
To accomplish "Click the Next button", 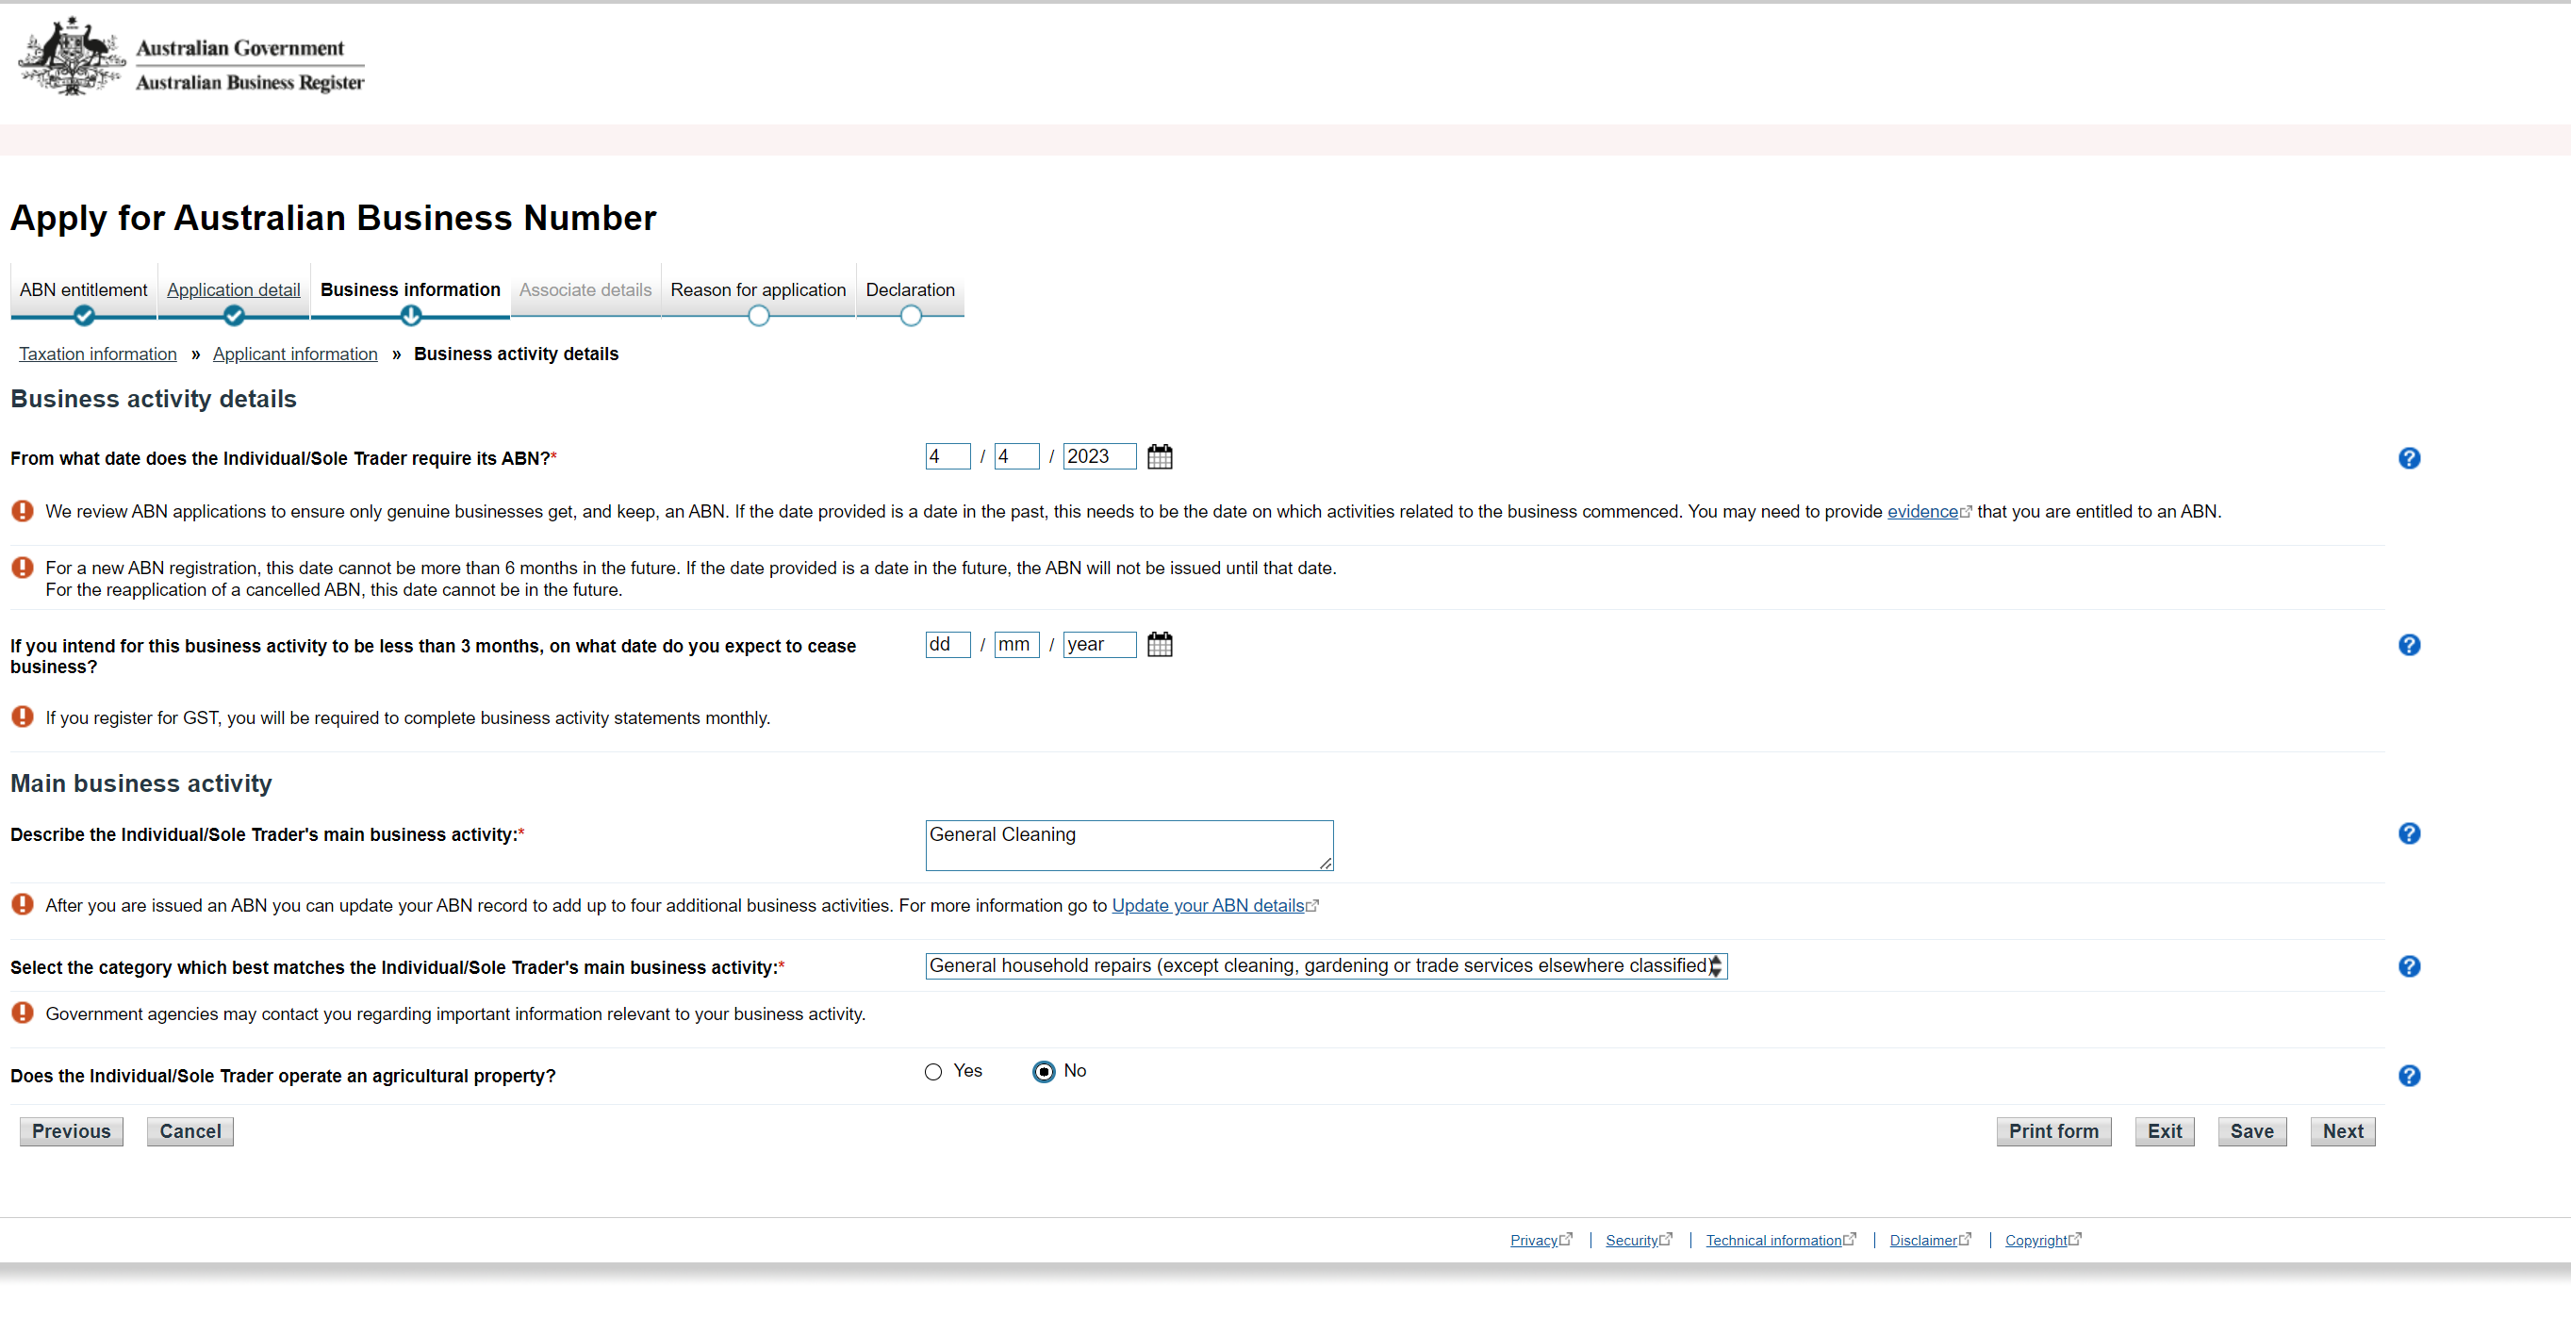I will click(x=2342, y=1131).
